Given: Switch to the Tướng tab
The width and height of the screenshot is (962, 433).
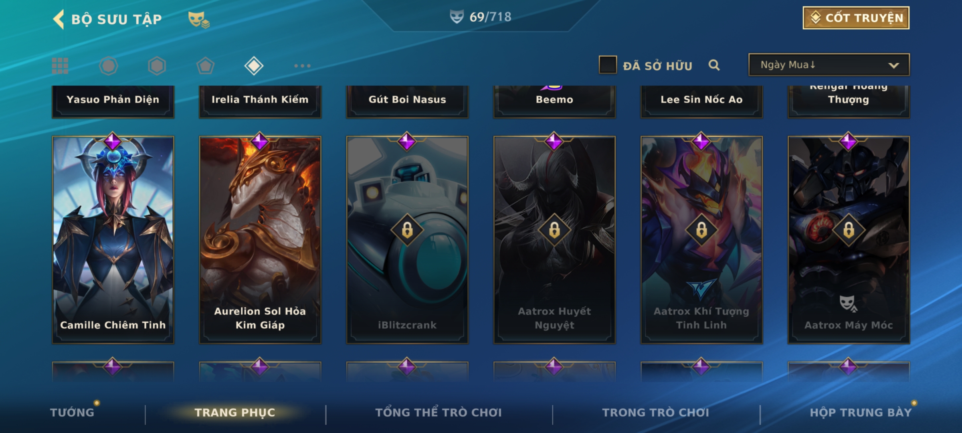Looking at the screenshot, I should pos(72,413).
